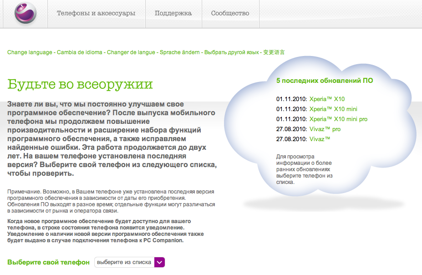
Task: Click the purple dropdown arrow button
Action: pyautogui.click(x=159, y=262)
